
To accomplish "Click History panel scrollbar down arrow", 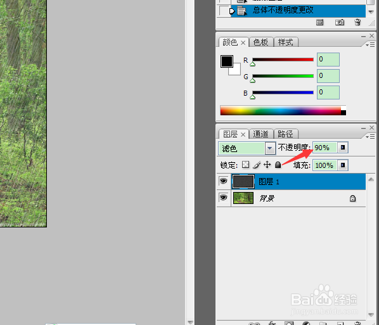I will pyautogui.click(x=371, y=11).
